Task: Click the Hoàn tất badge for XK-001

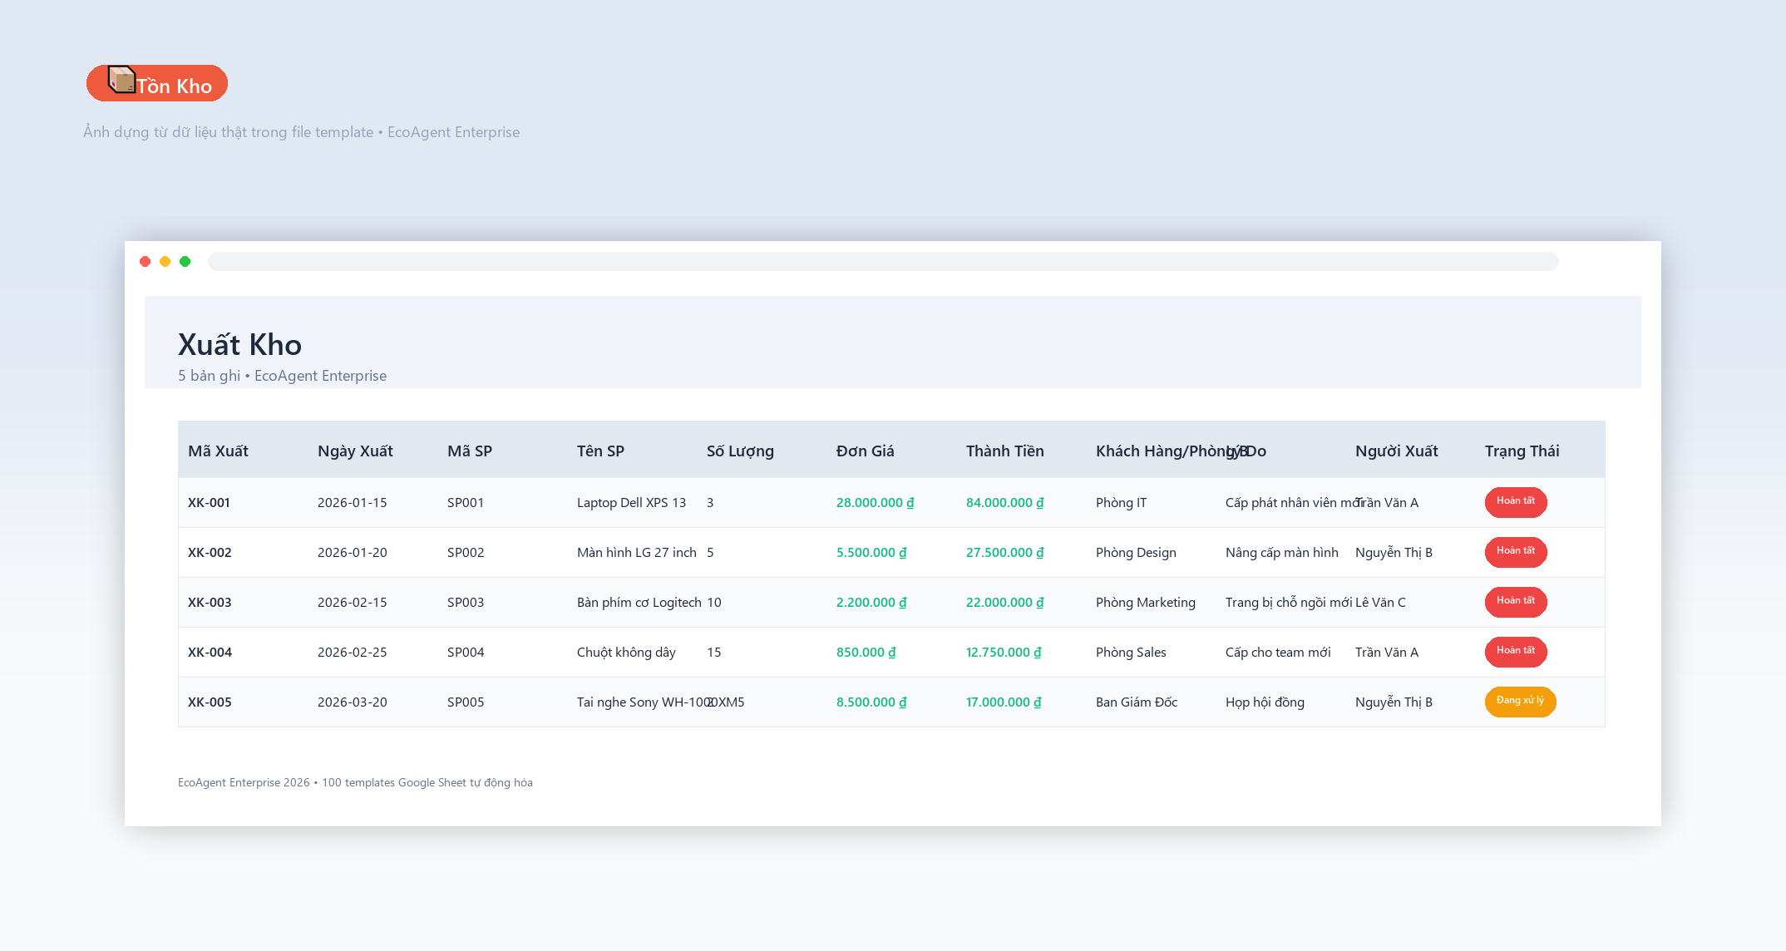Action: click(x=1516, y=502)
